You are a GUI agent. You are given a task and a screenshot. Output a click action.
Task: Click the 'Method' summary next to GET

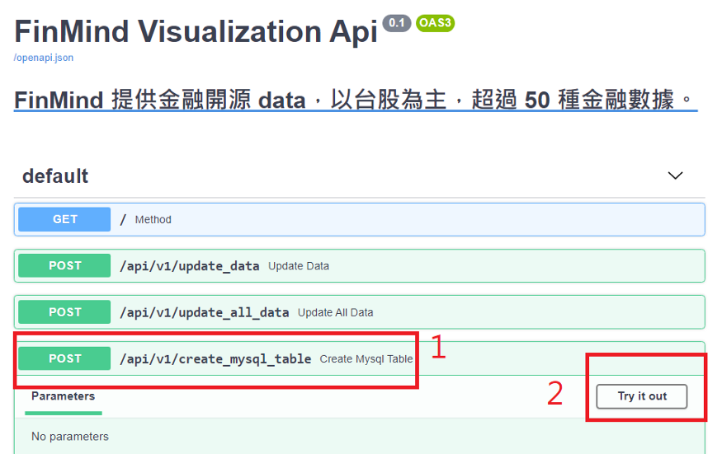pos(153,220)
